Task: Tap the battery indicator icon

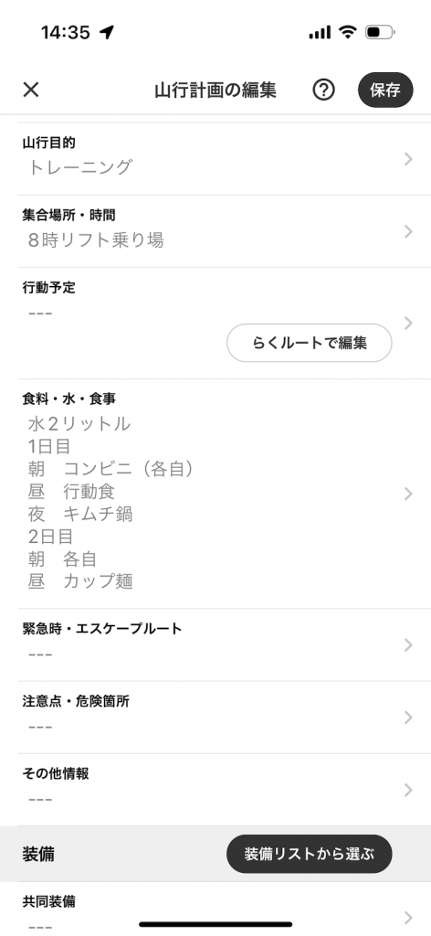Action: point(380,32)
